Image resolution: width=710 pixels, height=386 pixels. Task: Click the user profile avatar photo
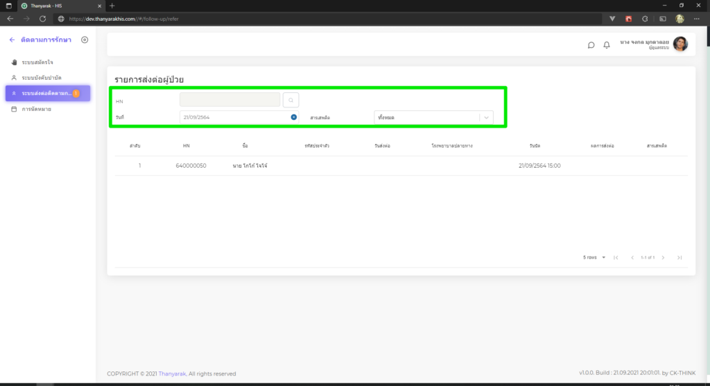pos(680,44)
